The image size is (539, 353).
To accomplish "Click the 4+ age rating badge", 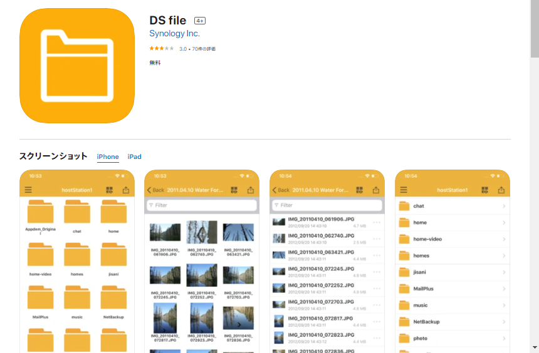I will click(200, 21).
